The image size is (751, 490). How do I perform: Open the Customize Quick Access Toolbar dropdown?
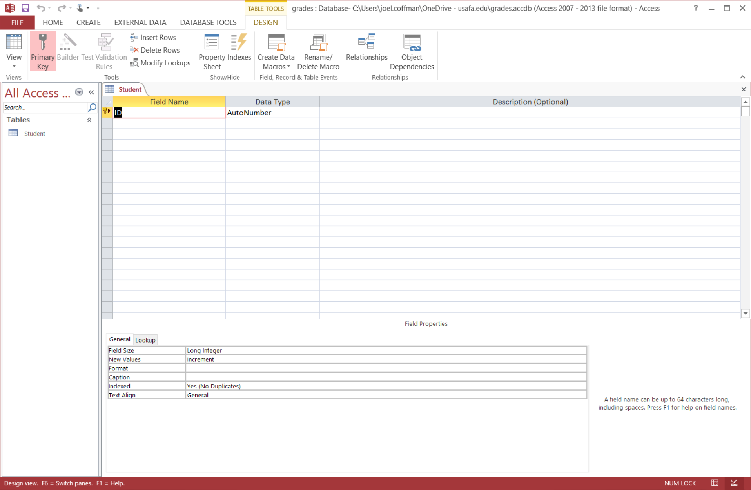click(x=98, y=8)
